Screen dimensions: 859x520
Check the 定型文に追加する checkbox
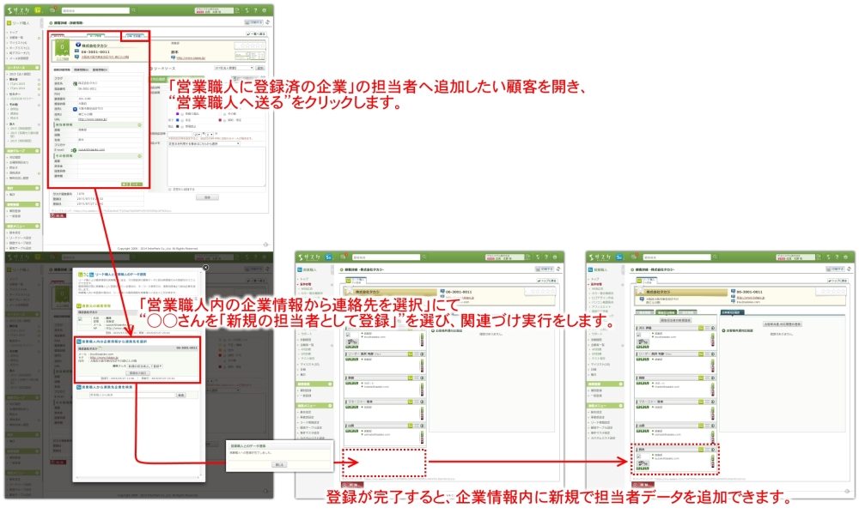171,189
